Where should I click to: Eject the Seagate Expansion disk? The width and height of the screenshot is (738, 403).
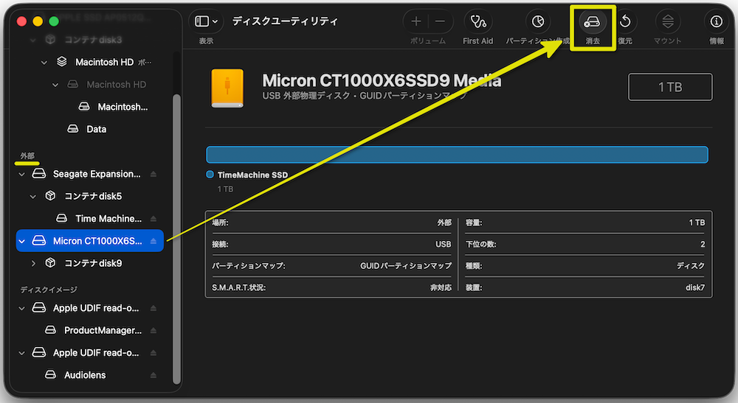[x=154, y=175]
